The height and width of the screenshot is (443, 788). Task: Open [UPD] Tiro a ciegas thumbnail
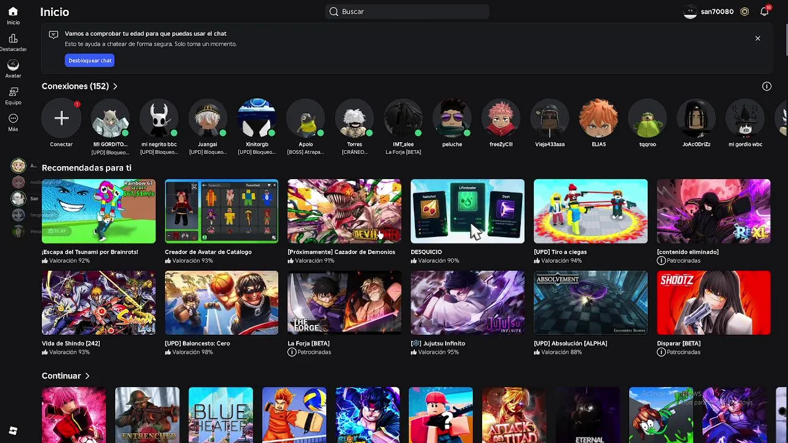coord(590,211)
